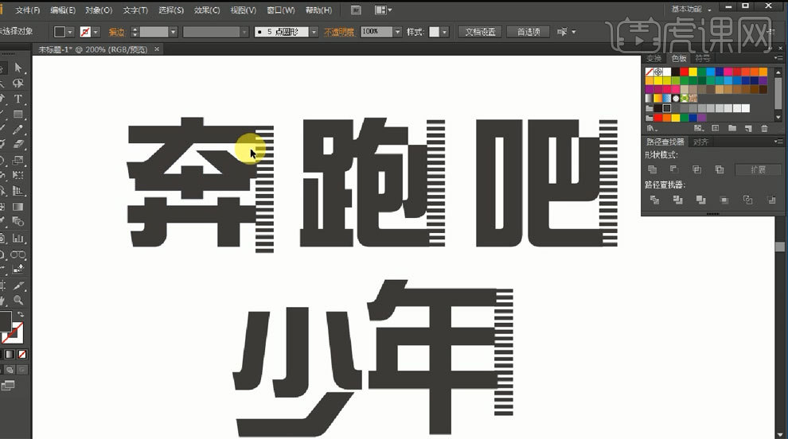
Task: Pick the yellow swatch in top row
Action: tap(693, 72)
